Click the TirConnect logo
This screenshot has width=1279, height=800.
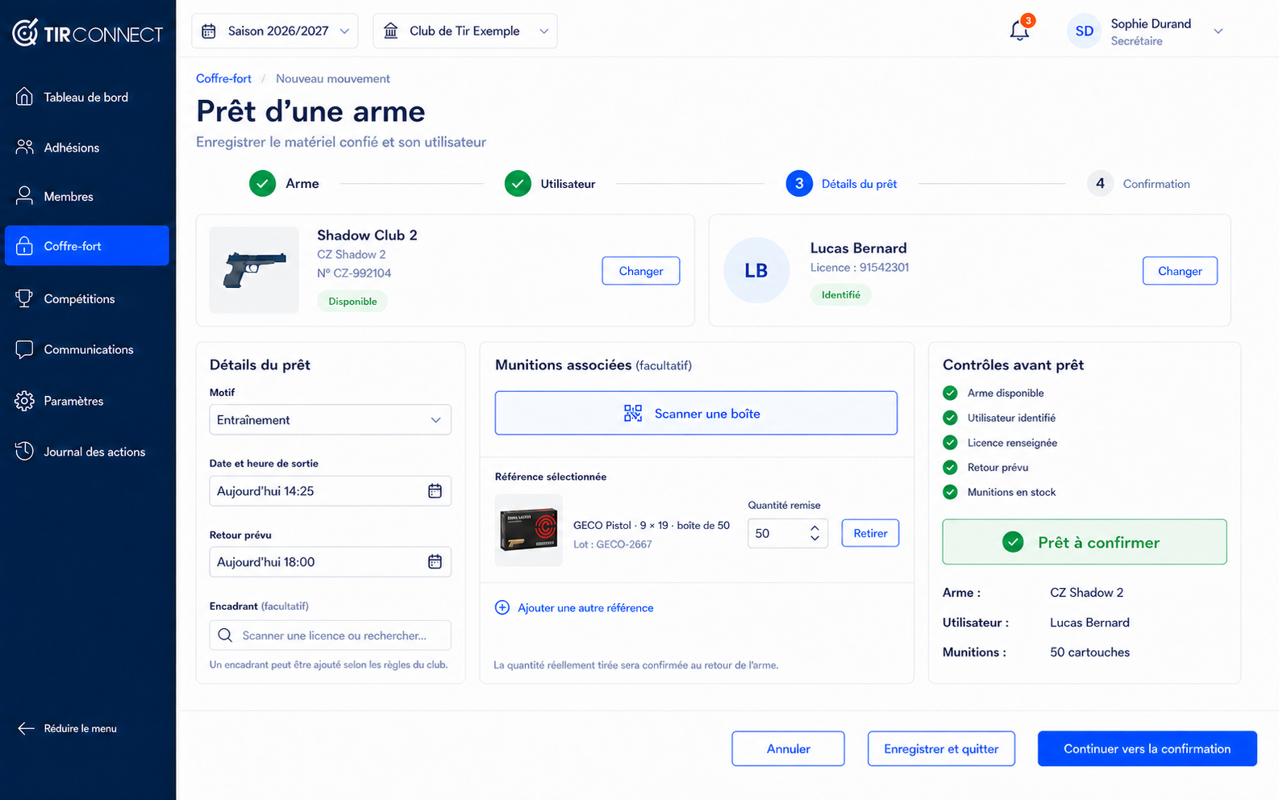coord(87,33)
